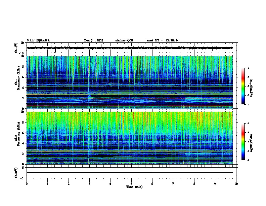Click time axis tick label "10"
Image resolution: width=266 pixels, height=206 pixels.
pos(236,184)
